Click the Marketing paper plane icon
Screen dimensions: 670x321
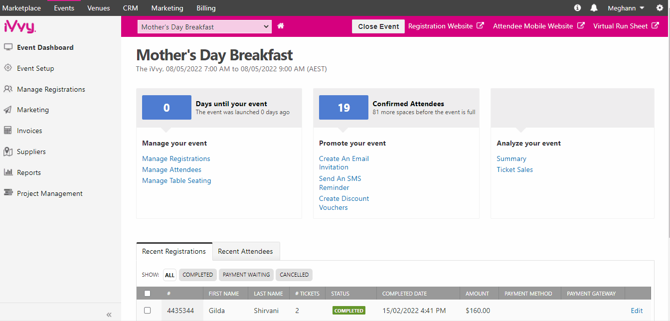click(8, 110)
